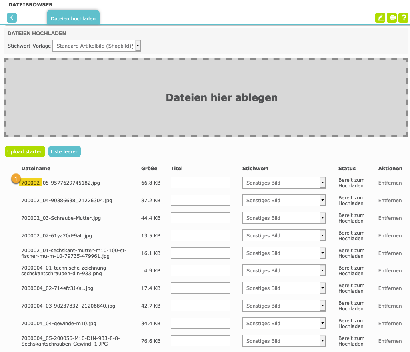Click the green edit pencil icon
The width and height of the screenshot is (410, 352).
click(380, 18)
